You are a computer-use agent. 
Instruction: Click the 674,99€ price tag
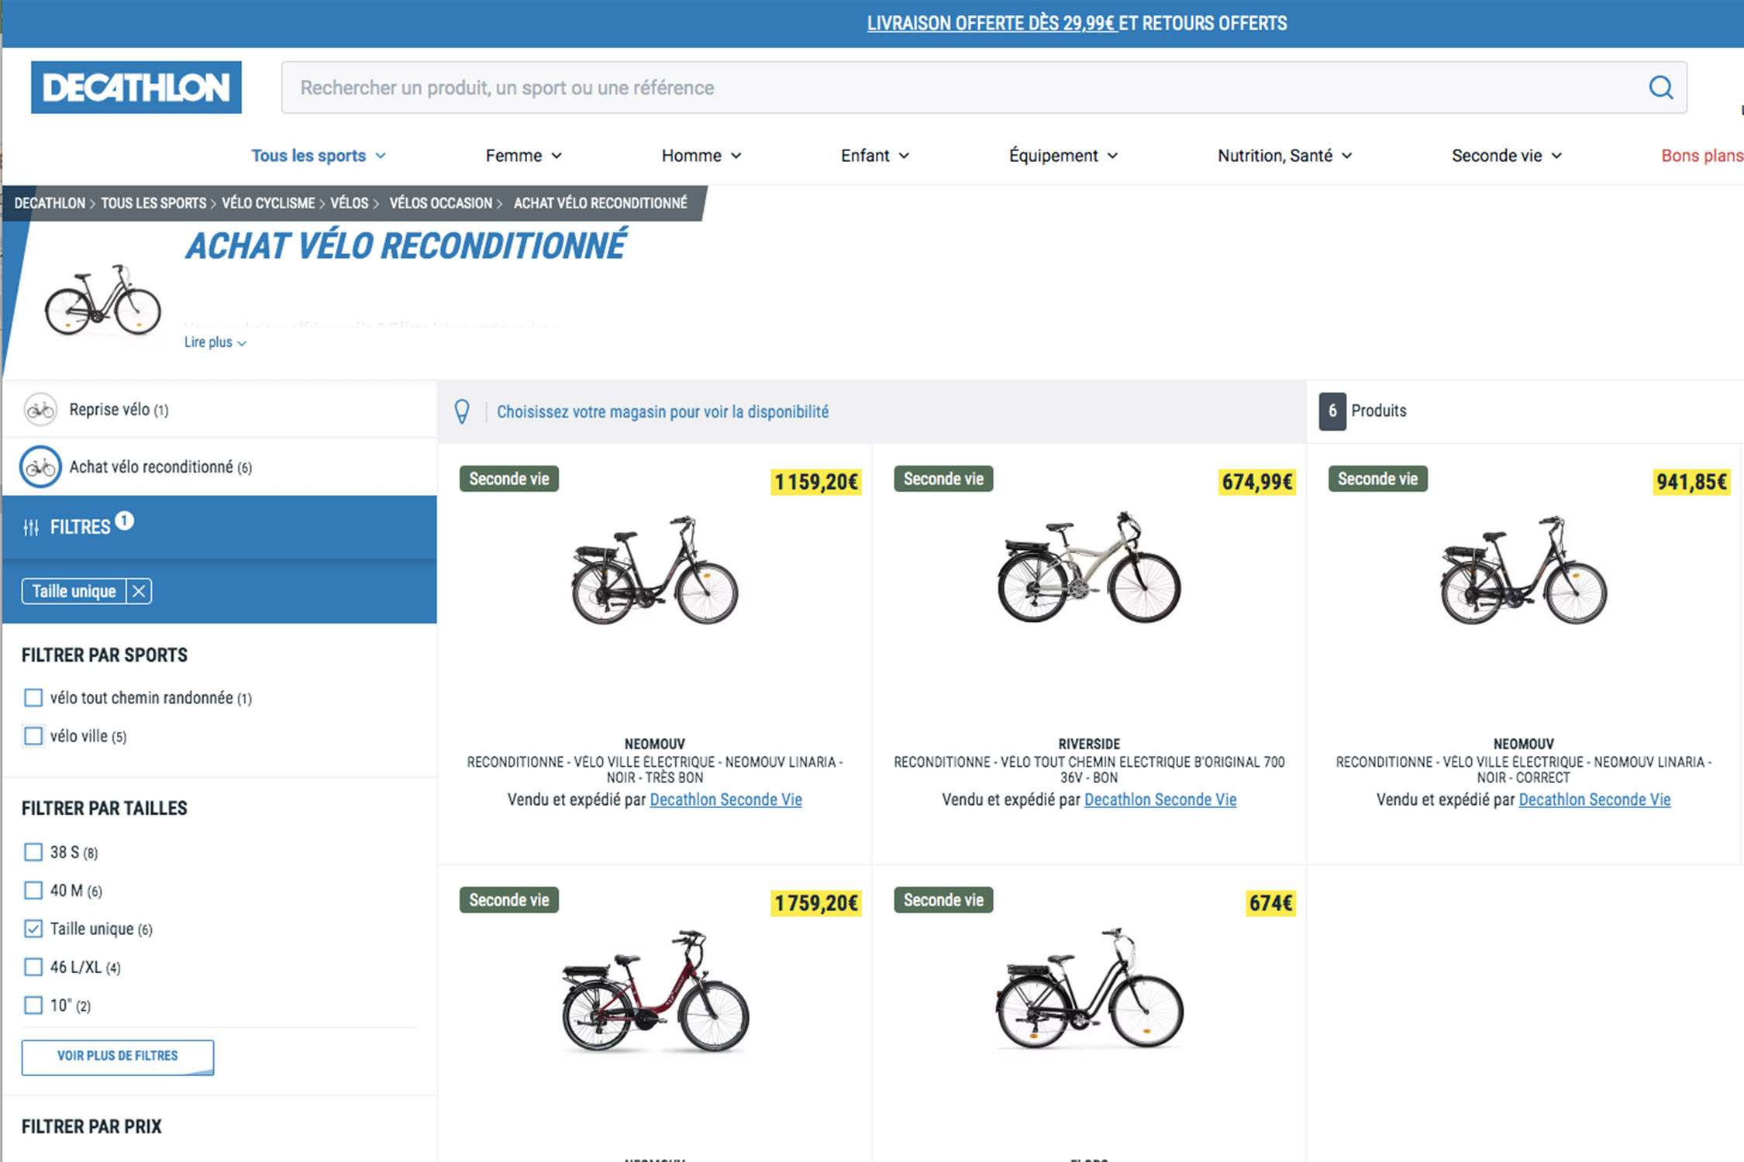[1257, 482]
